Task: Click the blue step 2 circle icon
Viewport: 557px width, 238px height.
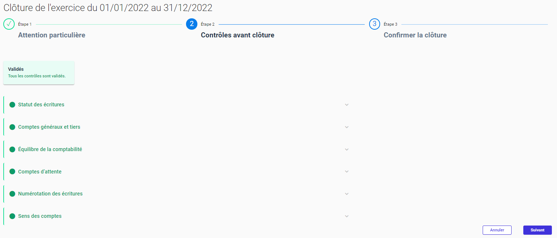Action: 192,24
